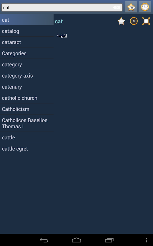Select catalog from word list

coord(27,31)
